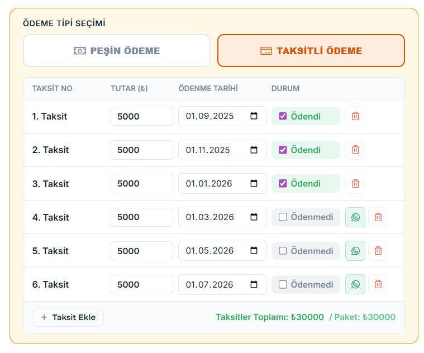Screen dimensions: 424x353
Task: Edit the amount field of 3. Taksit
Action: [142, 184]
